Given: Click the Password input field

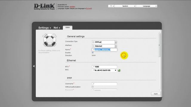Looking at the screenshot, I should pos(104,90).
